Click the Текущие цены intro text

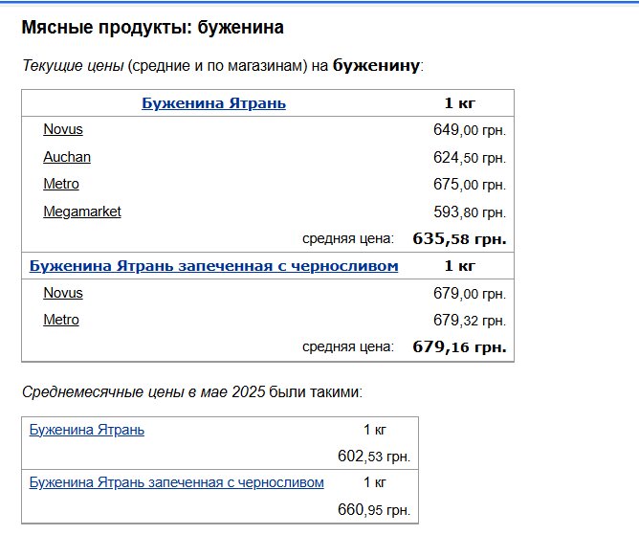coord(73,66)
